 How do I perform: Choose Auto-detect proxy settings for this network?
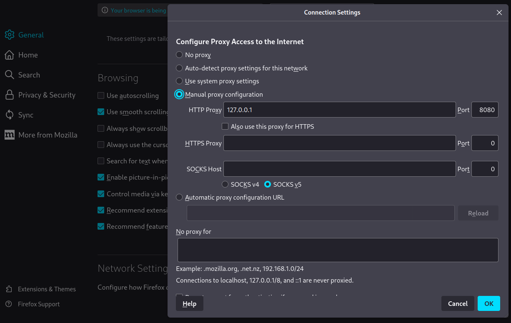[x=179, y=68]
